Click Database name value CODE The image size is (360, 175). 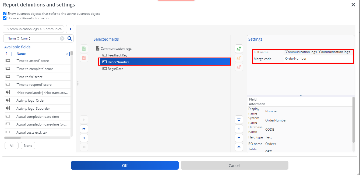270,129
